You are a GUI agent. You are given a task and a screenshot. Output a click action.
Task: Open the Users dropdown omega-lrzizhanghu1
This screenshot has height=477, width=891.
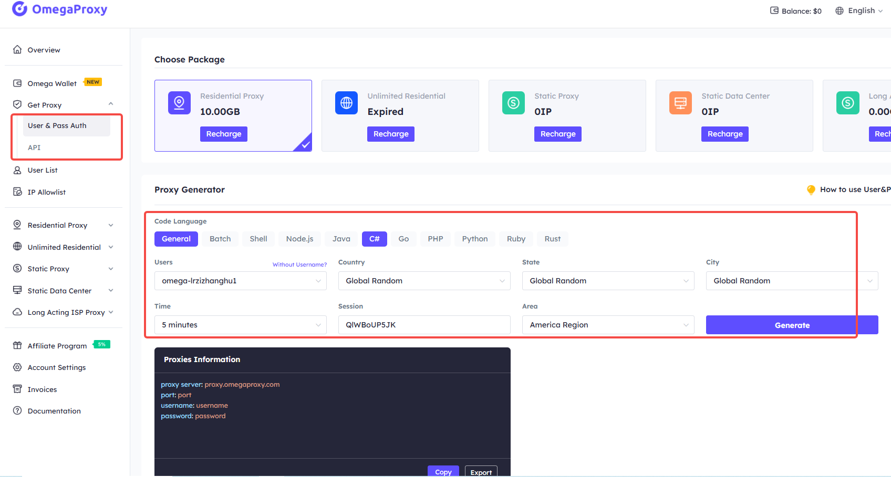tap(241, 281)
